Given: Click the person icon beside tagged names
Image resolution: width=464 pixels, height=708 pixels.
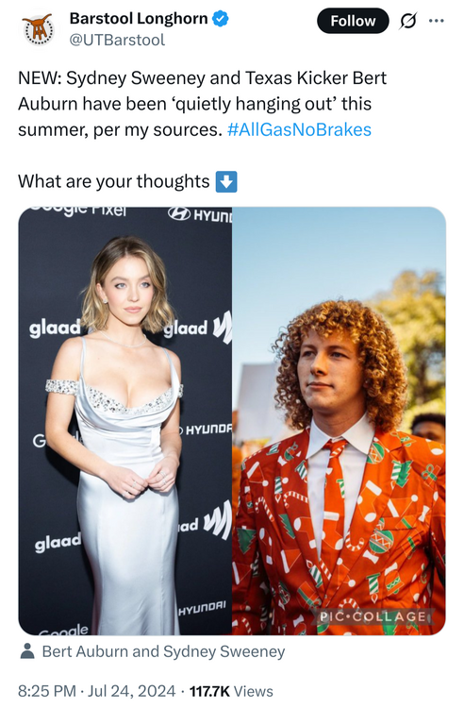Looking at the screenshot, I should click(27, 651).
